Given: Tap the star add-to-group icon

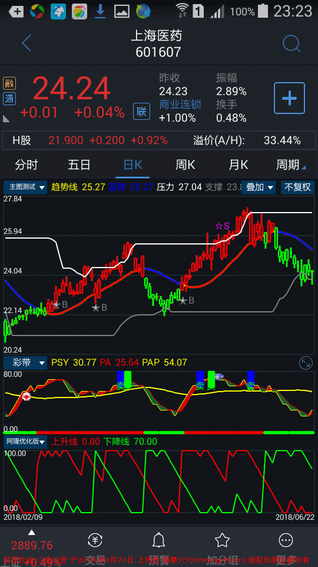Looking at the screenshot, I should point(222,540).
